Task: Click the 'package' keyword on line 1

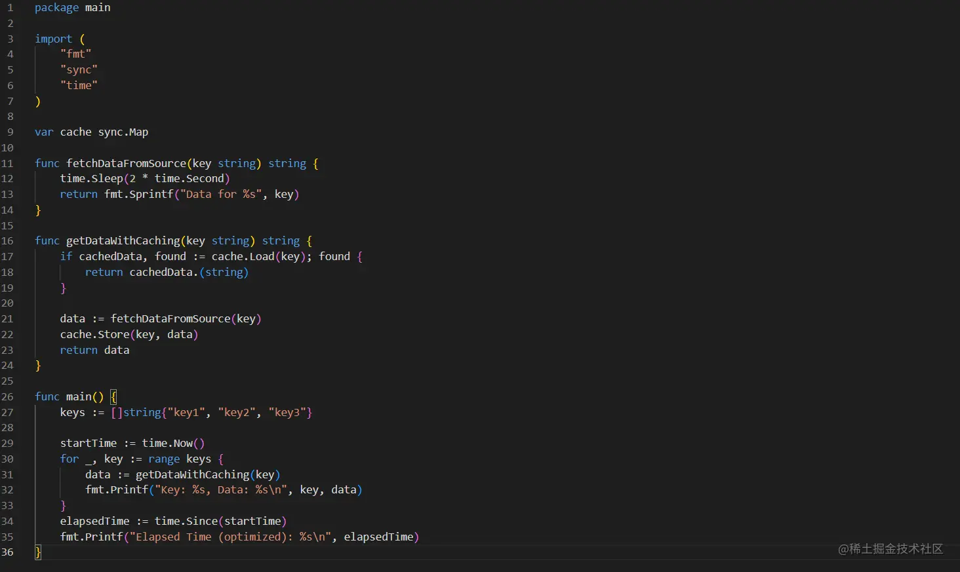Action: (x=56, y=8)
